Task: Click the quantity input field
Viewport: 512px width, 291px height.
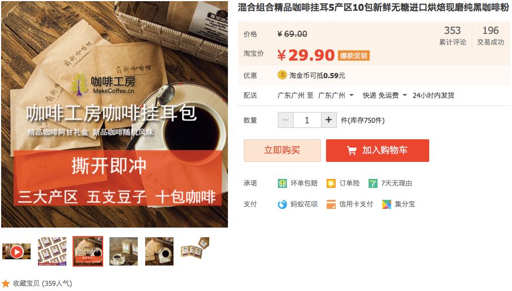Action: point(307,120)
